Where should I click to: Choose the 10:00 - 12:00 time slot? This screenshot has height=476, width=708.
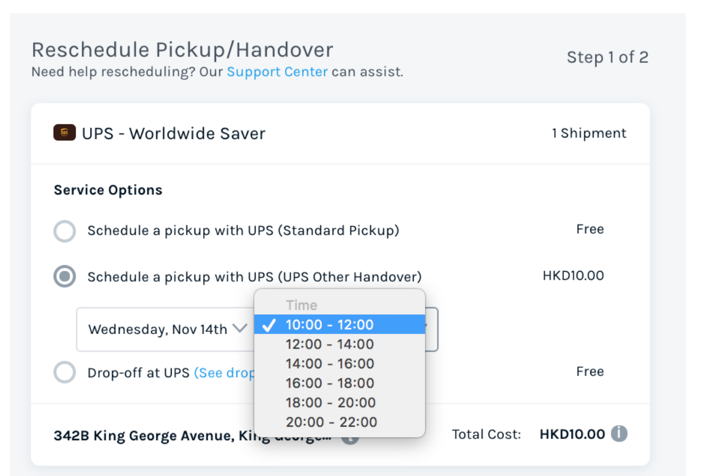(x=340, y=325)
